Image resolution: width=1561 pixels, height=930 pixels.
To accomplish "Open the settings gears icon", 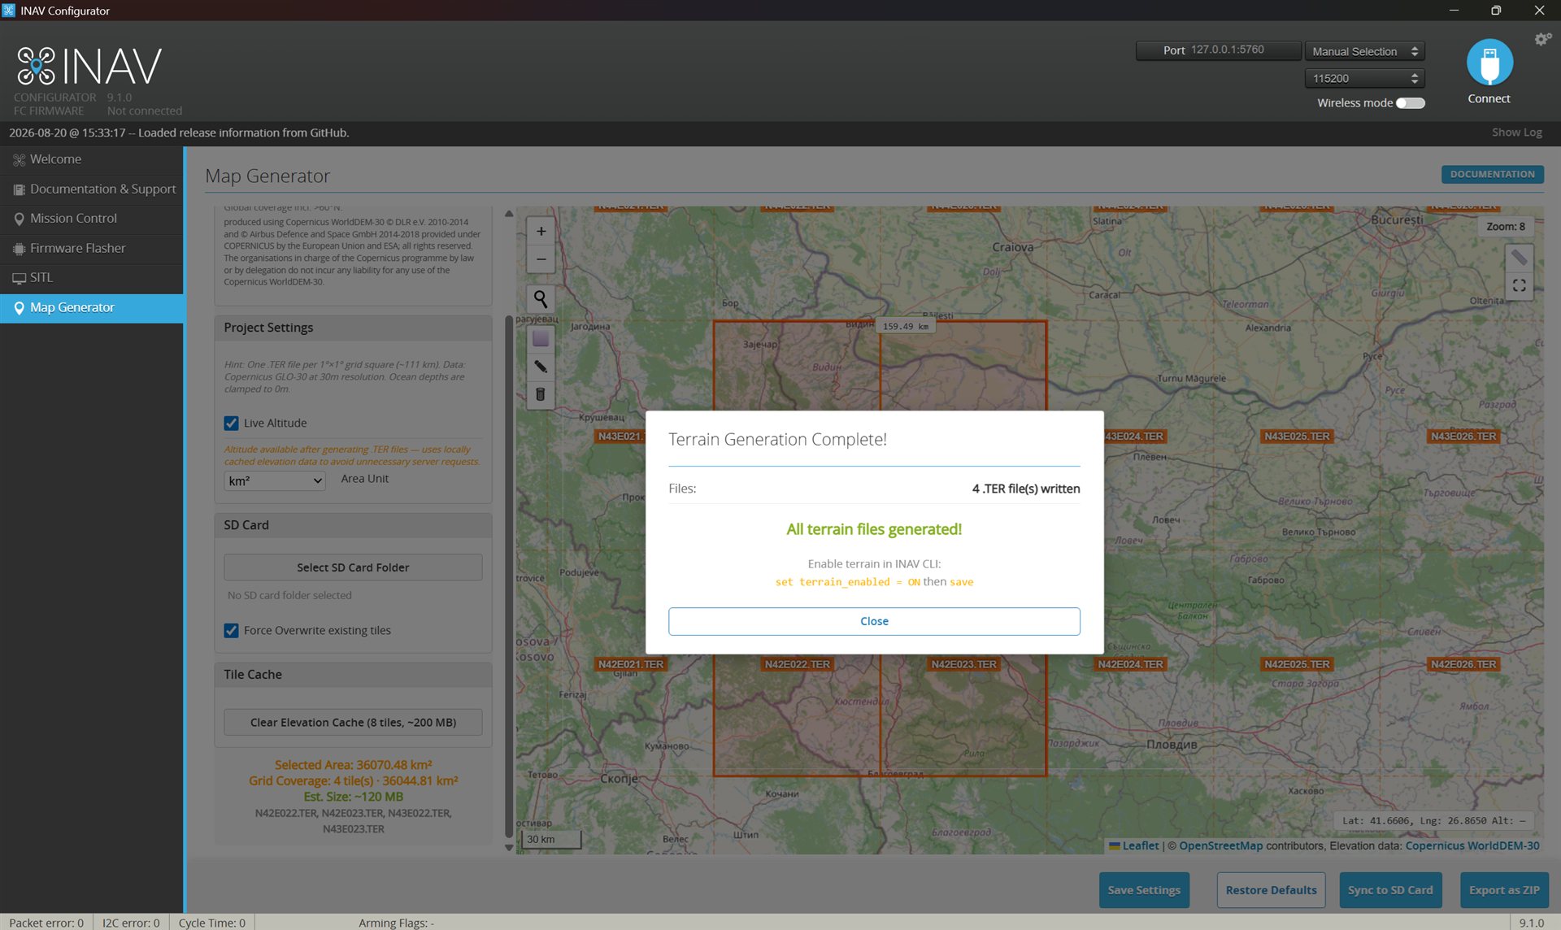I will click(x=1542, y=39).
